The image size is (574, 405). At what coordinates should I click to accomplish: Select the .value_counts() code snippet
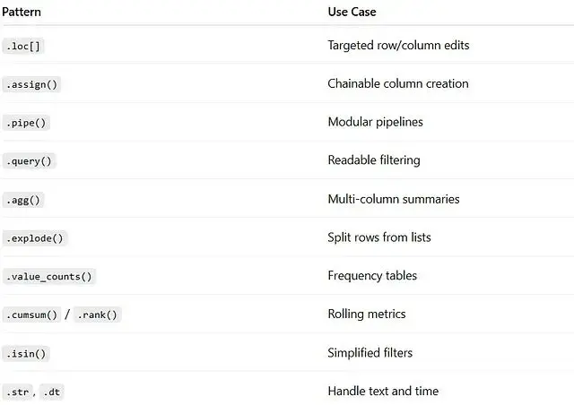pyautogui.click(x=49, y=277)
